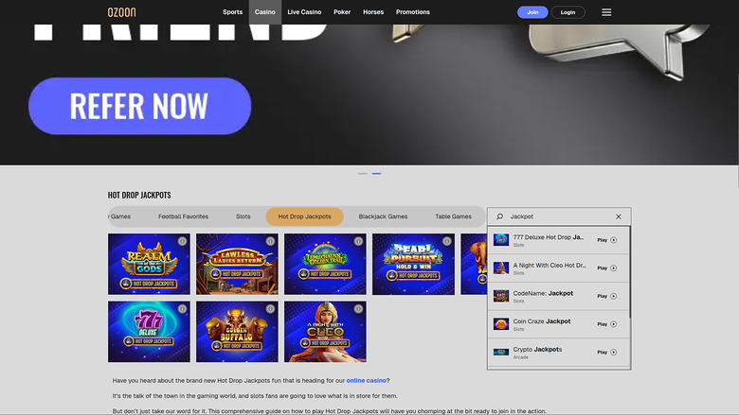Click search results list scrollbar

click(x=630, y=273)
